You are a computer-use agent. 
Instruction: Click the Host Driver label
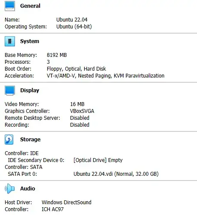pos(18,203)
